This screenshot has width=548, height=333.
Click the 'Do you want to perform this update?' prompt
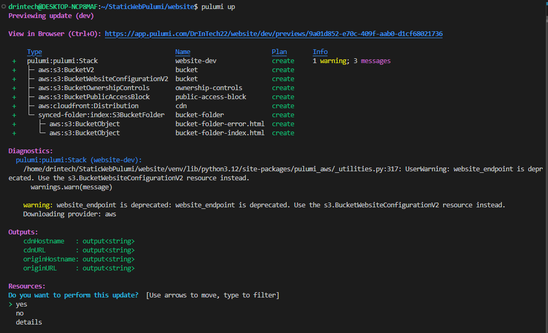click(x=73, y=295)
